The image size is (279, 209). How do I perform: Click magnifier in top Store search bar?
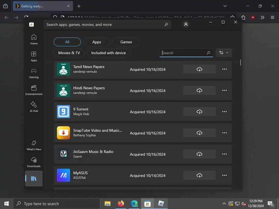pos(166,24)
